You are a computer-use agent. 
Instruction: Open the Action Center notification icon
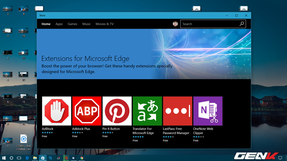(x=280, y=158)
